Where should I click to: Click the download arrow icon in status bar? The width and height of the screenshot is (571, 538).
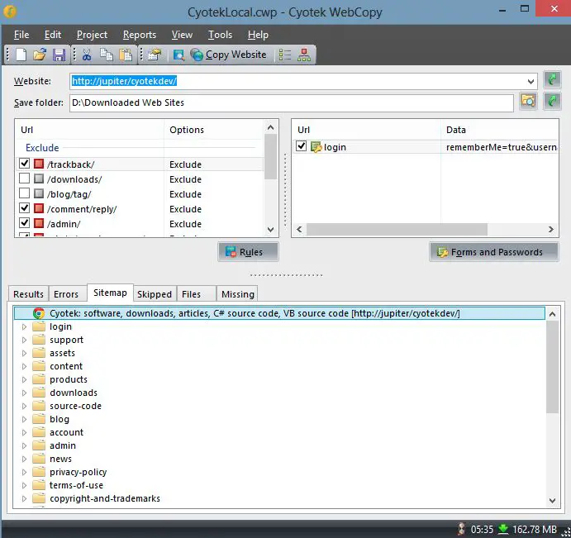tap(503, 529)
